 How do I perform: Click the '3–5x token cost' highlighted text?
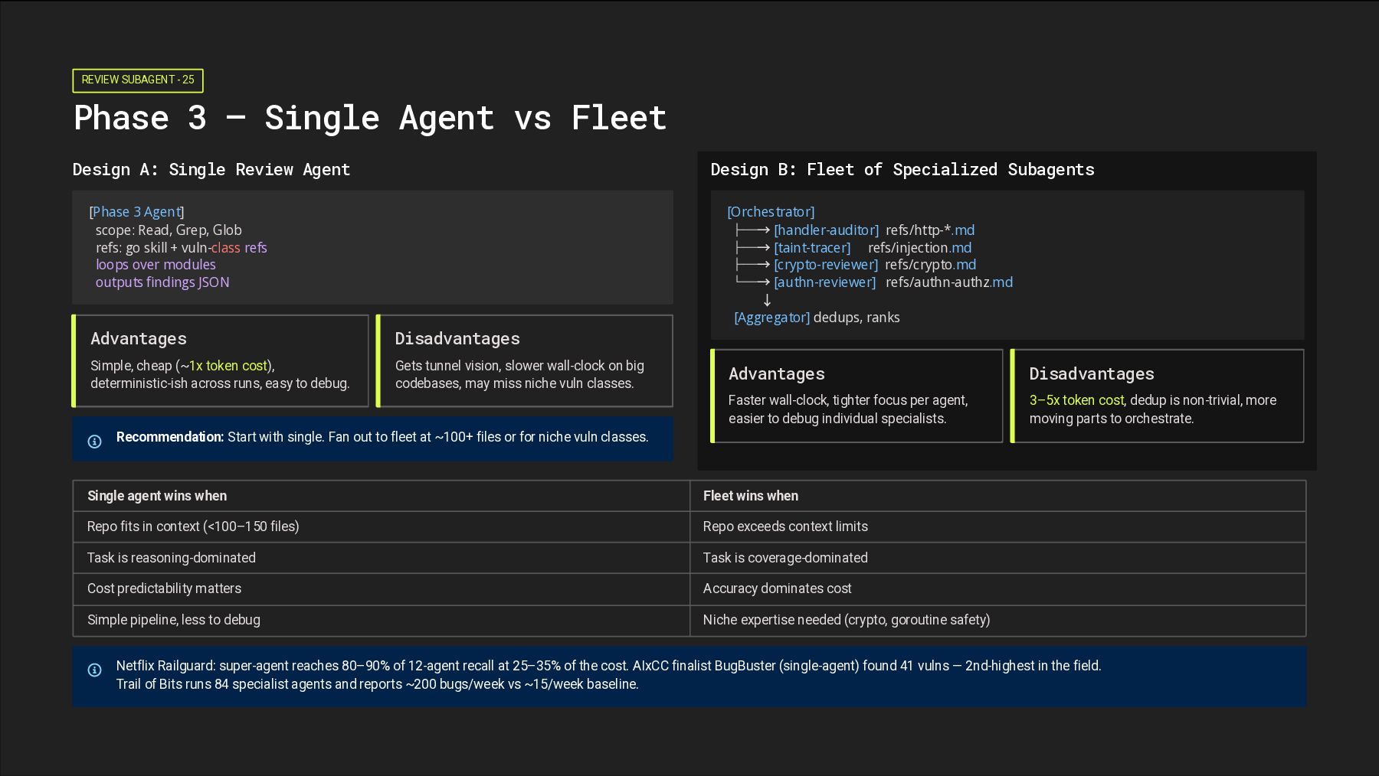[1076, 400]
